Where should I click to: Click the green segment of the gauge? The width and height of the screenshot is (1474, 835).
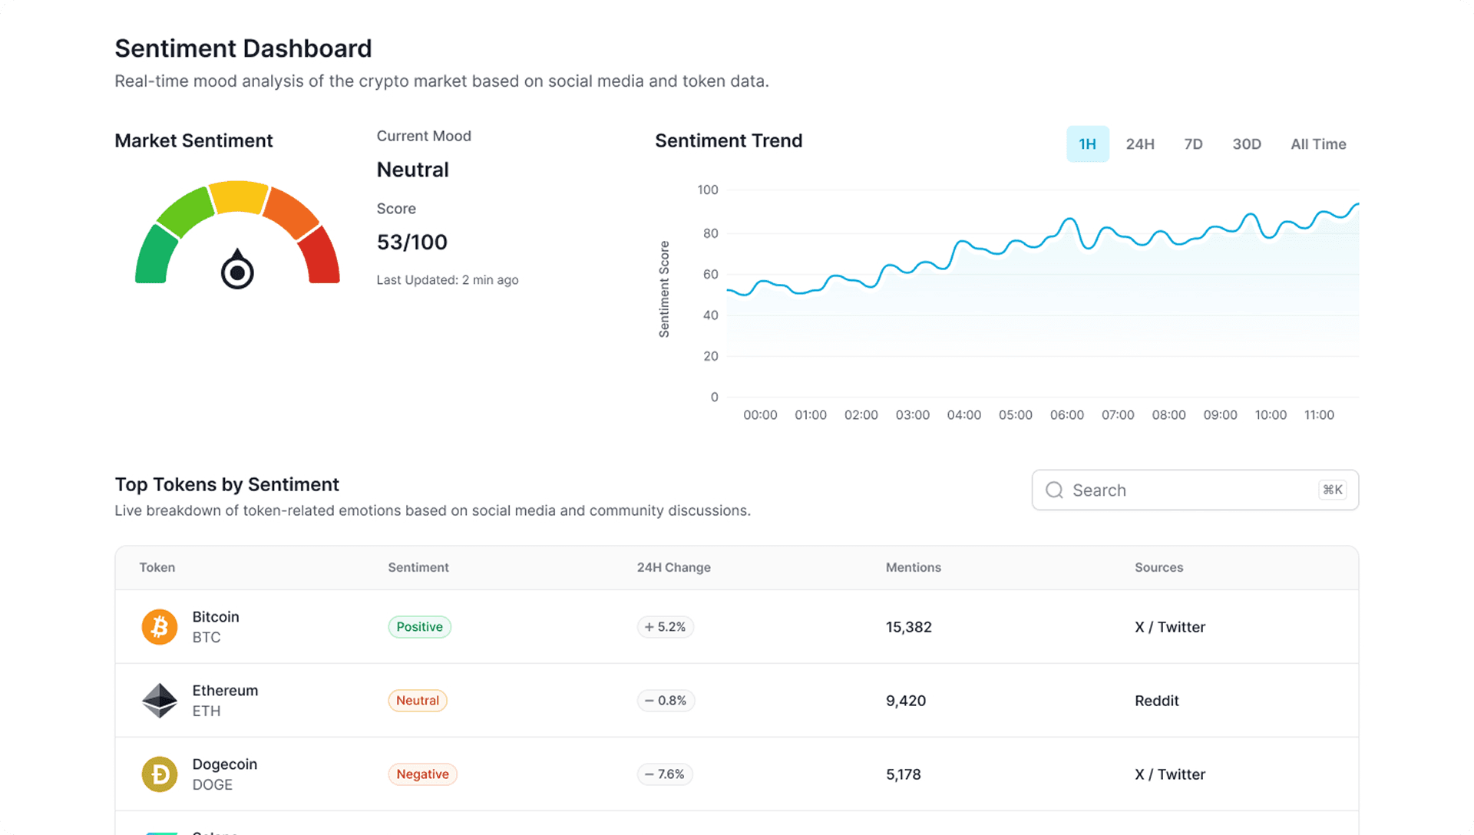pos(155,256)
